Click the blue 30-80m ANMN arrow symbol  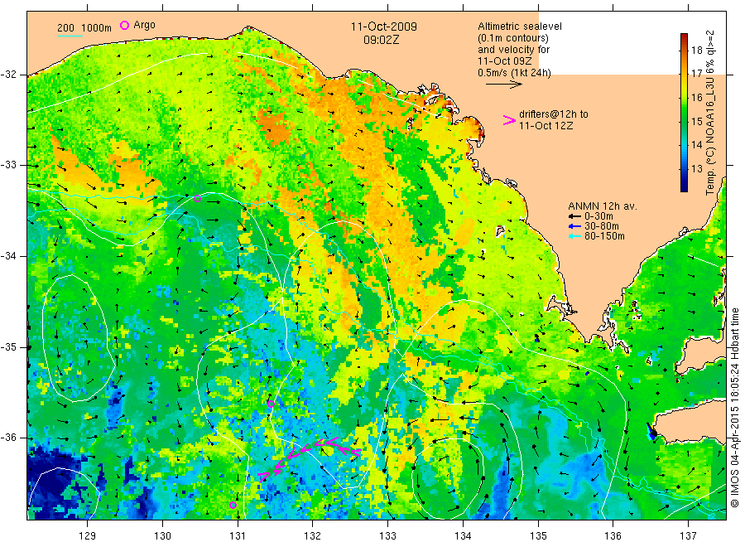coord(574,226)
